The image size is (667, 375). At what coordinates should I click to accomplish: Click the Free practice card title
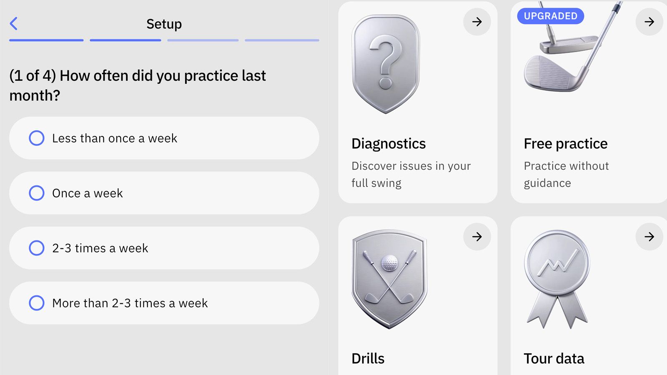[566, 144]
